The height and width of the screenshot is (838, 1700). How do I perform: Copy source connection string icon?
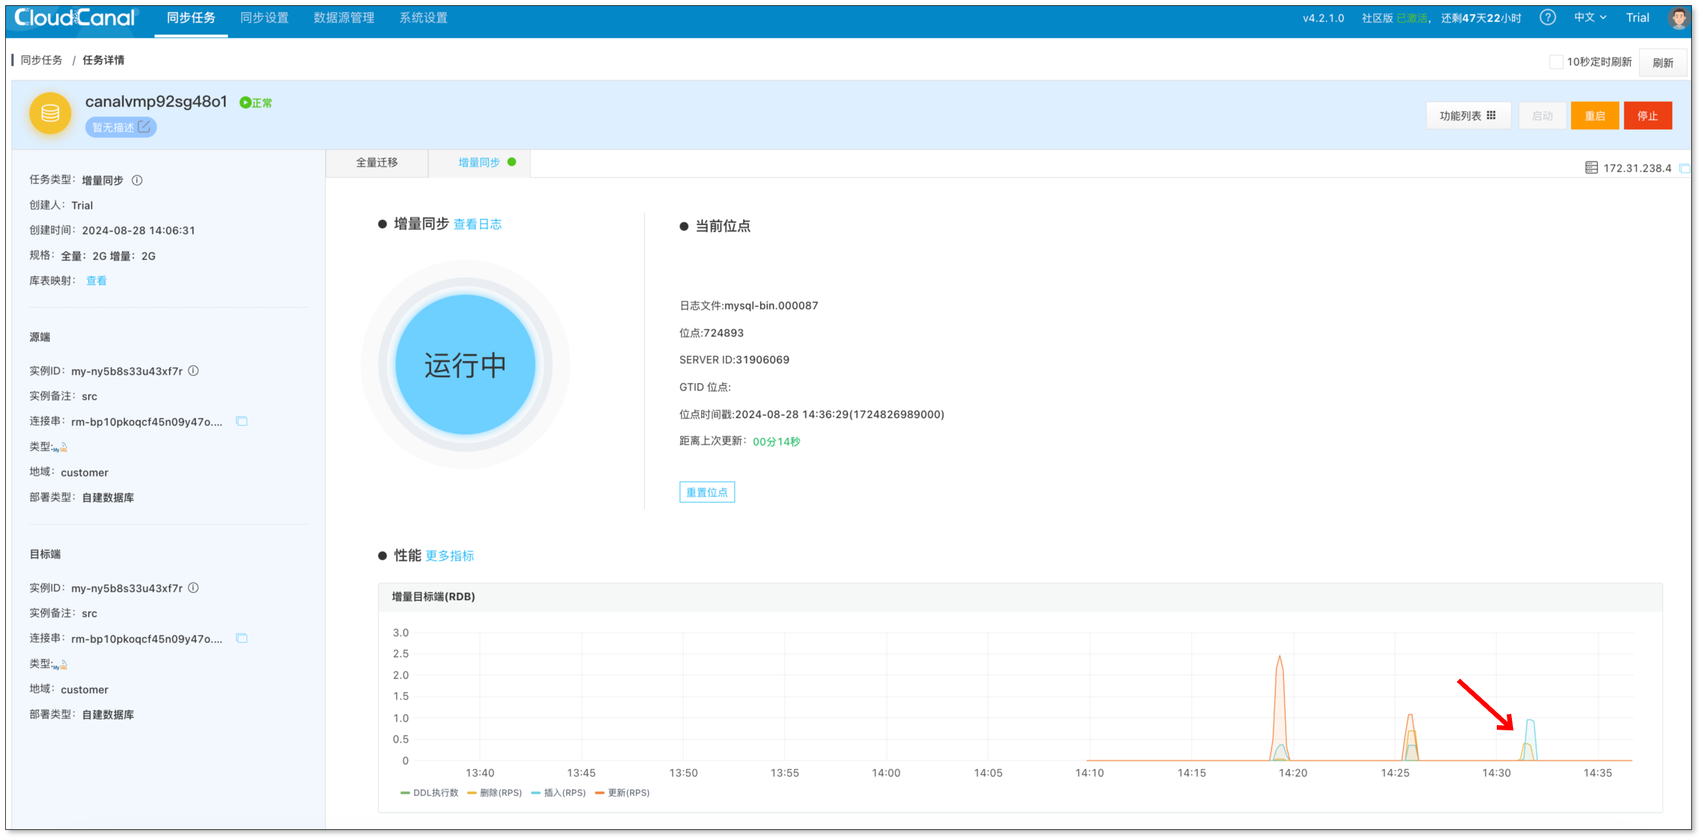point(242,421)
